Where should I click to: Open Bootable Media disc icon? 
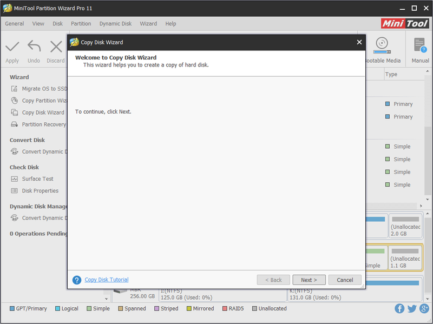(382, 45)
